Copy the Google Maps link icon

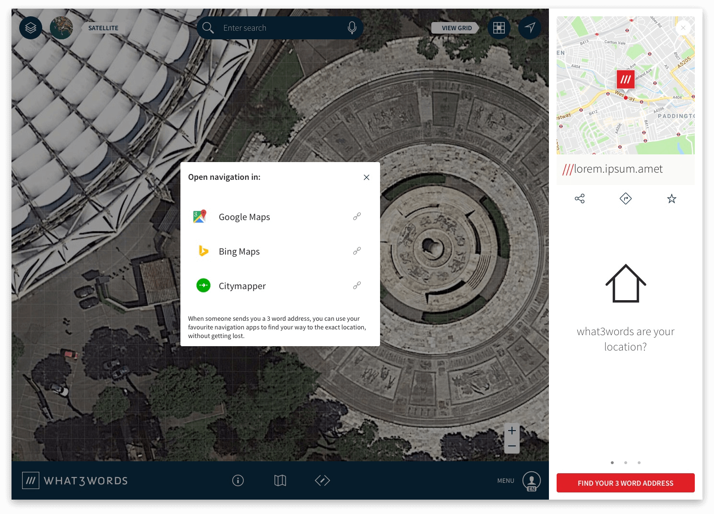[x=357, y=216]
